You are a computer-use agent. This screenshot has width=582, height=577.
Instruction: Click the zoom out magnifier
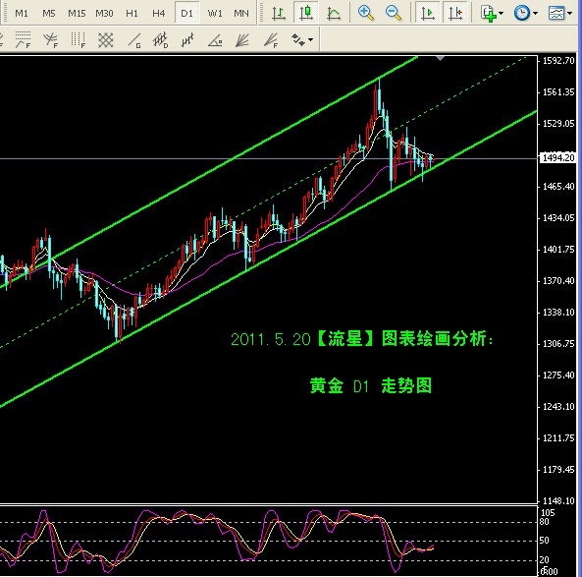point(394,13)
